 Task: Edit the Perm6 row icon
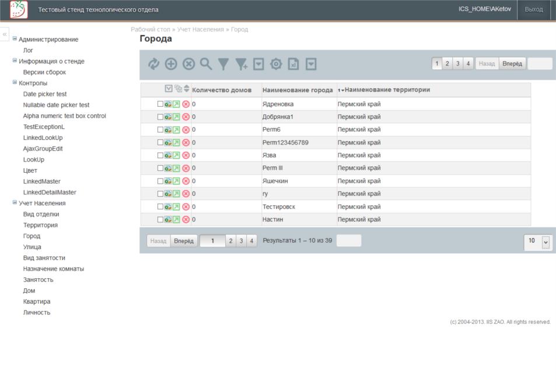[x=168, y=129]
